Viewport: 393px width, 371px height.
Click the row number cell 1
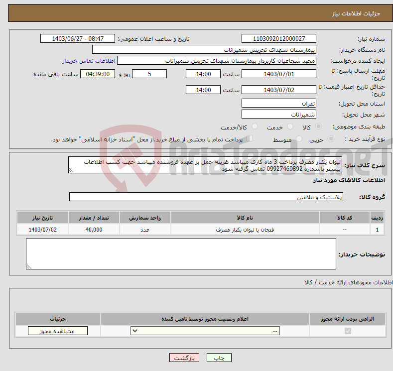click(377, 230)
